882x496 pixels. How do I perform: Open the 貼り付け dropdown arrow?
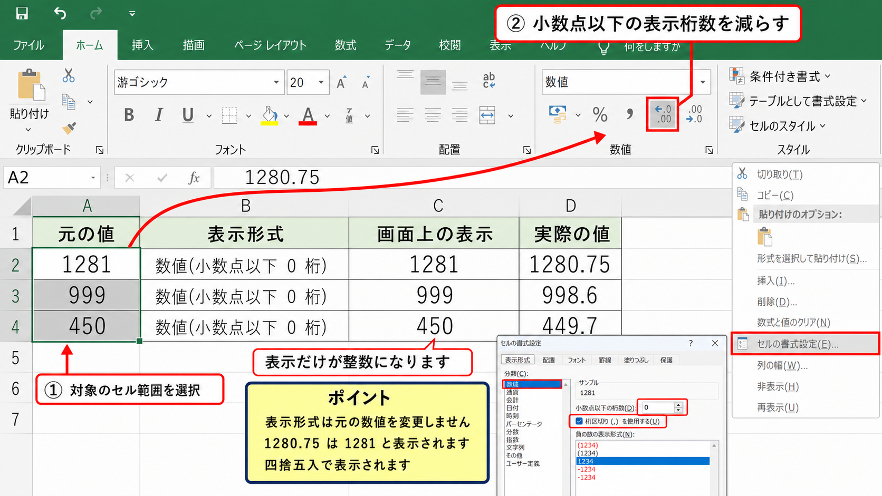click(x=28, y=130)
